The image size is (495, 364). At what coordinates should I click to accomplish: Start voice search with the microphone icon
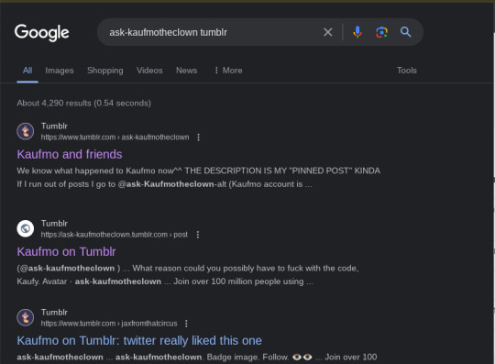[x=357, y=32]
